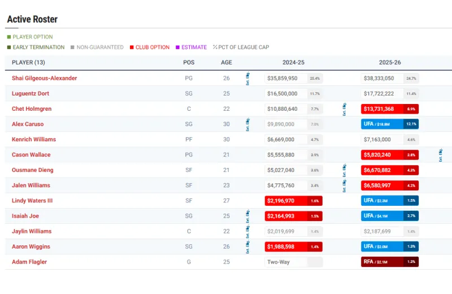Viewport: 452px width, 294px height.
Task: Click gray NON-GUARANTEED legend swatch
Action: pyautogui.click(x=72, y=47)
